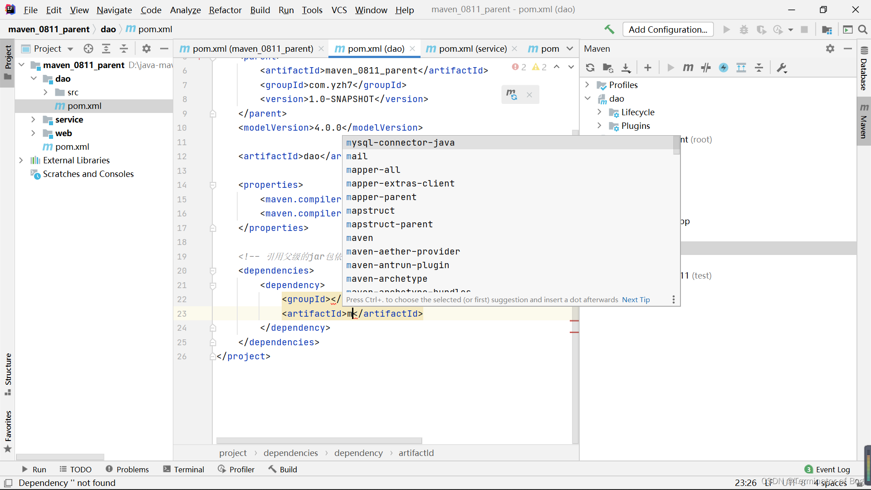Viewport: 871px width, 490px height.
Task: Close the pom.xml (dao) tab
Action: (x=412, y=49)
